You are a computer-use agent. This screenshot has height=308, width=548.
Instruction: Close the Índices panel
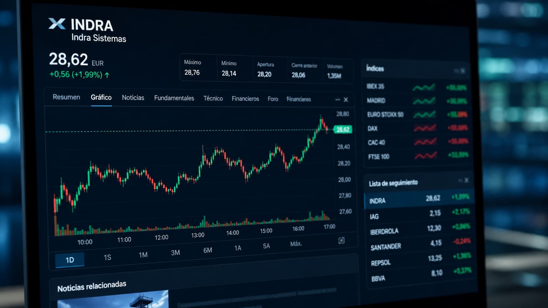(463, 71)
